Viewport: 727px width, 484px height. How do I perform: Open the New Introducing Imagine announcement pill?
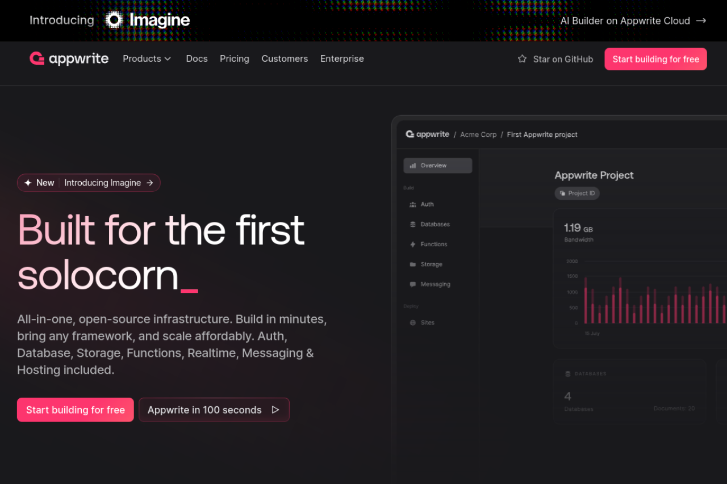[89, 183]
